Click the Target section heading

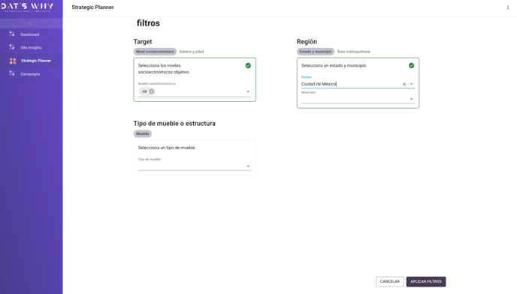(143, 41)
